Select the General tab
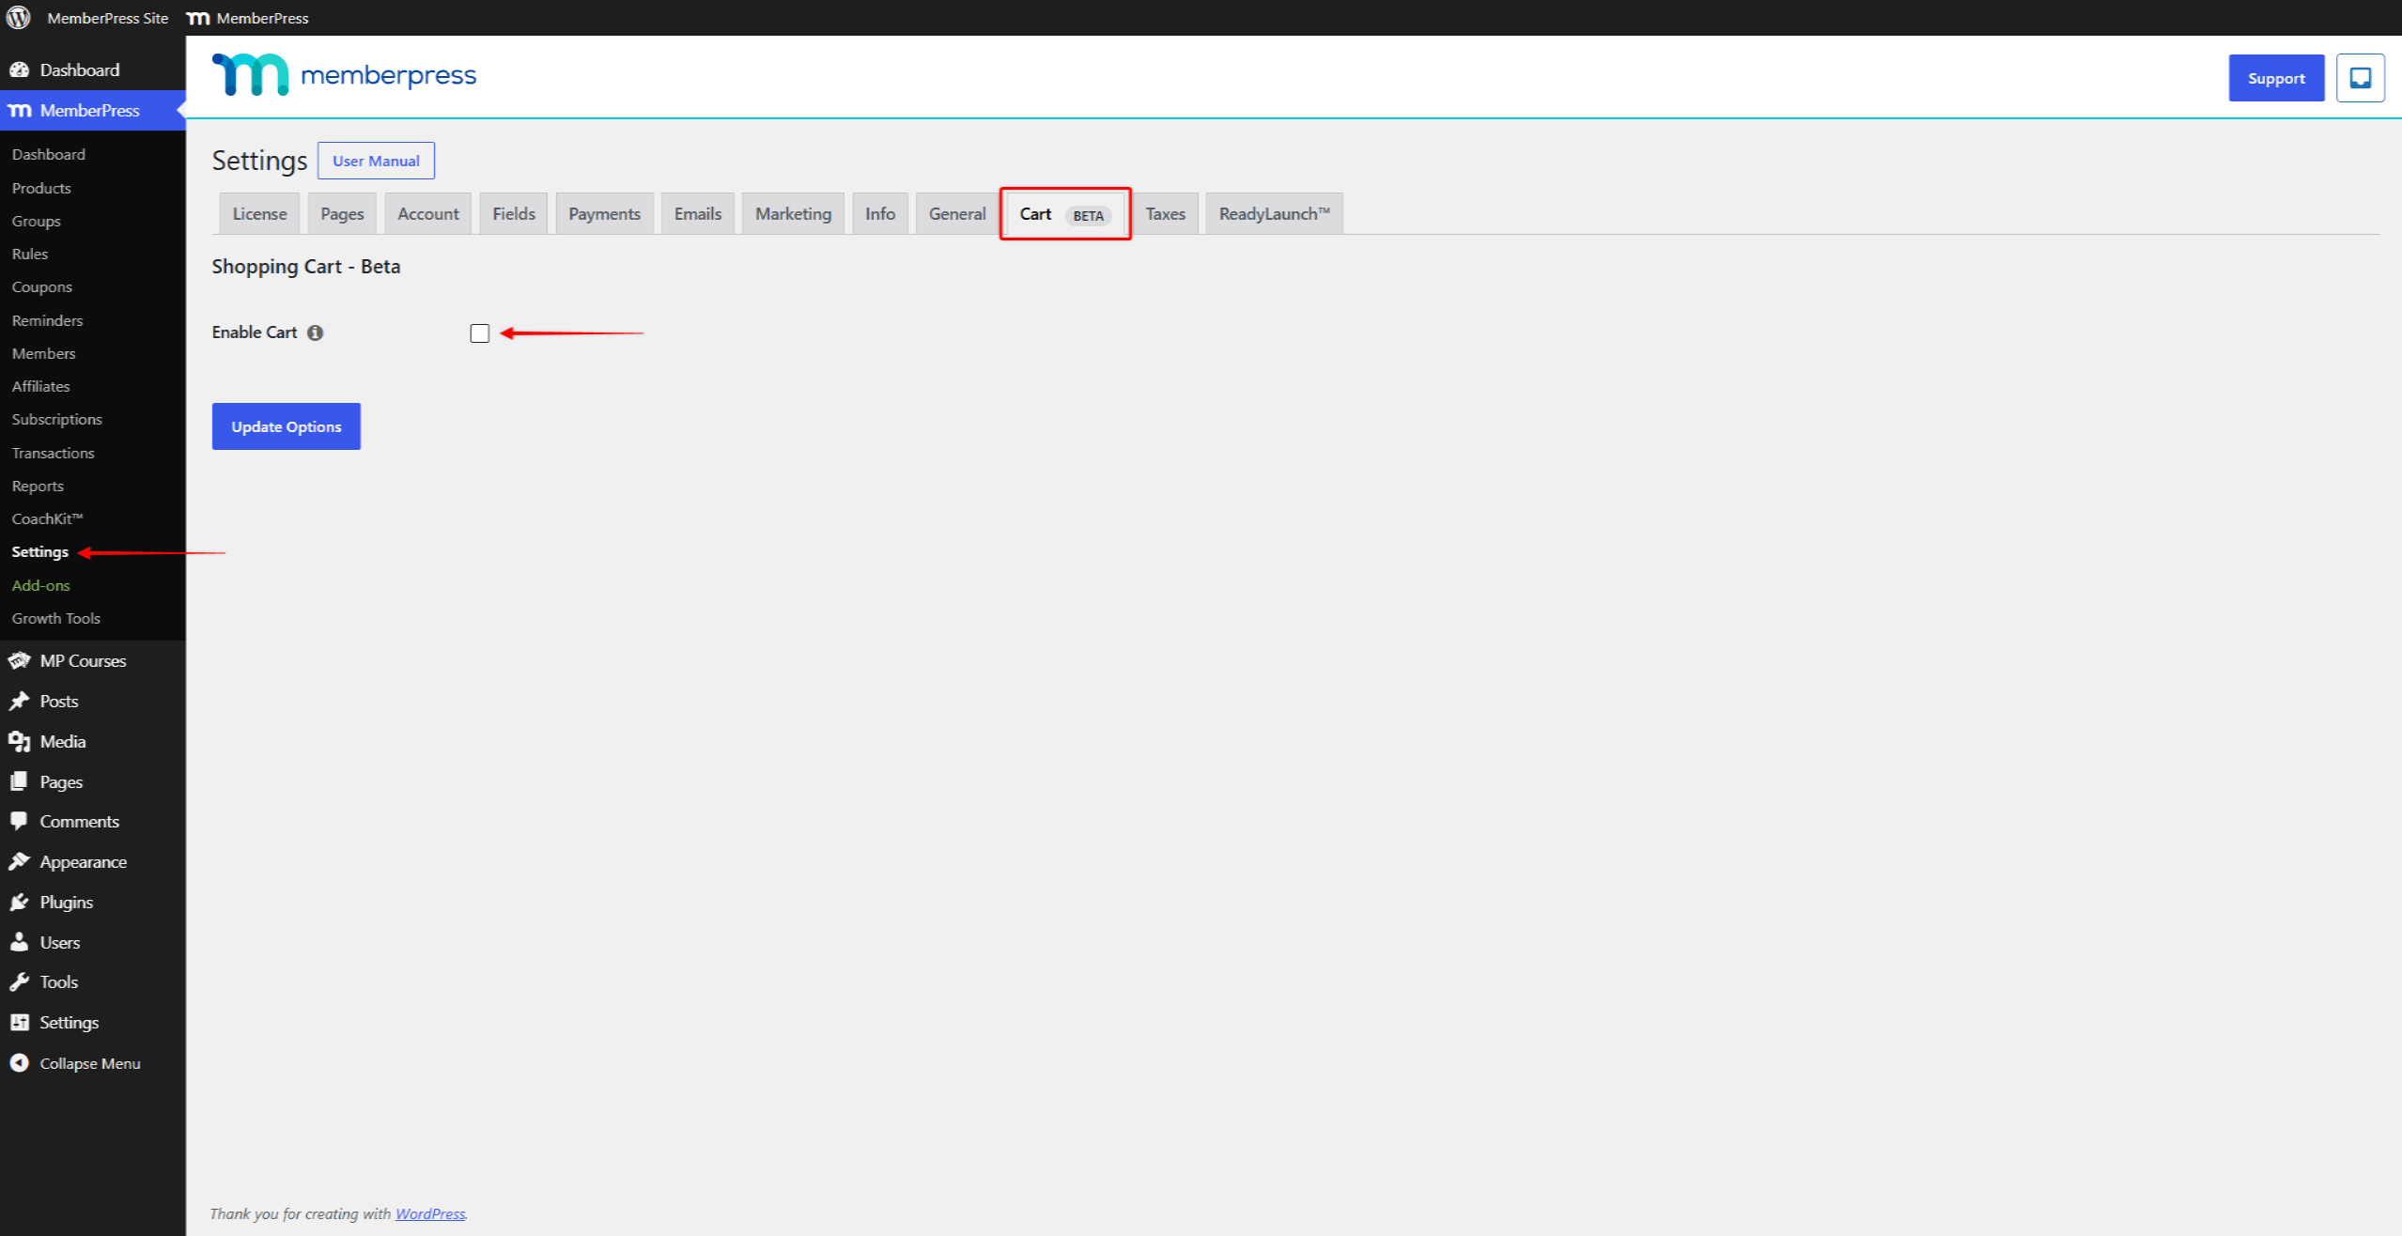Image resolution: width=2402 pixels, height=1236 pixels. pos(957,214)
